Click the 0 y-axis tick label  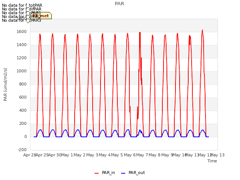25,136
